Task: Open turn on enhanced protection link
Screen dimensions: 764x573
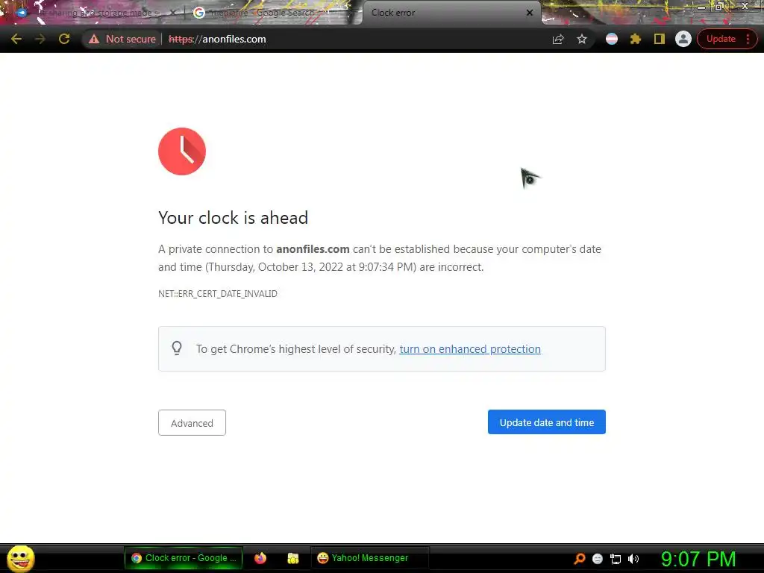Action: [x=470, y=349]
